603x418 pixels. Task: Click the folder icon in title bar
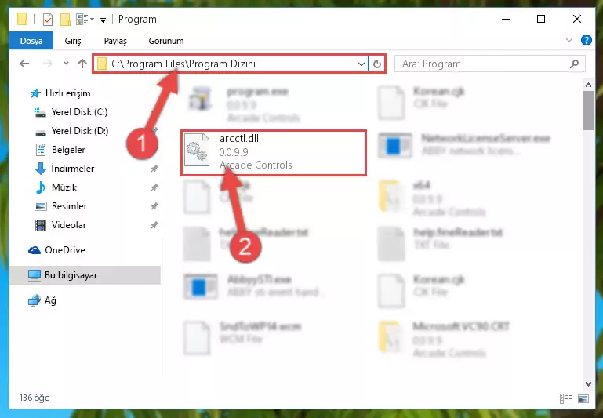pos(22,20)
